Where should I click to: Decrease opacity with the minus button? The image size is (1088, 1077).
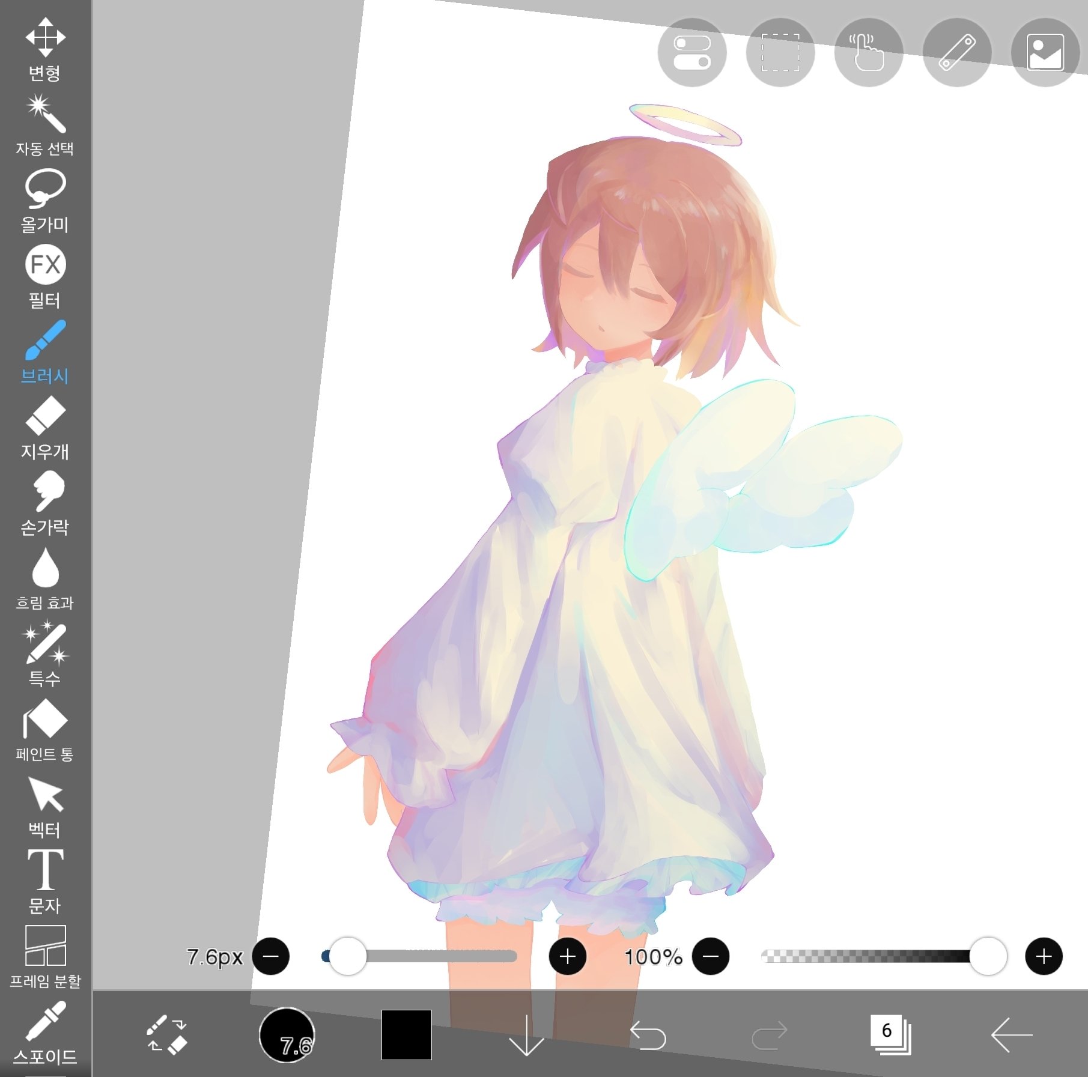(711, 956)
